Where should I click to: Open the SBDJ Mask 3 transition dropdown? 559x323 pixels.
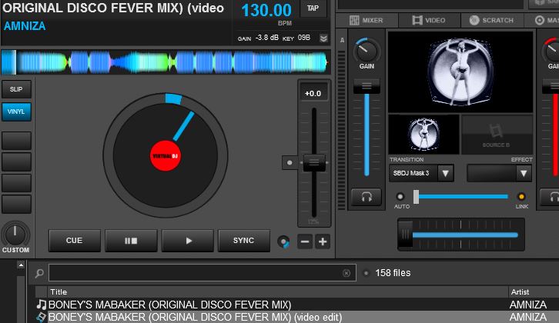click(x=421, y=174)
